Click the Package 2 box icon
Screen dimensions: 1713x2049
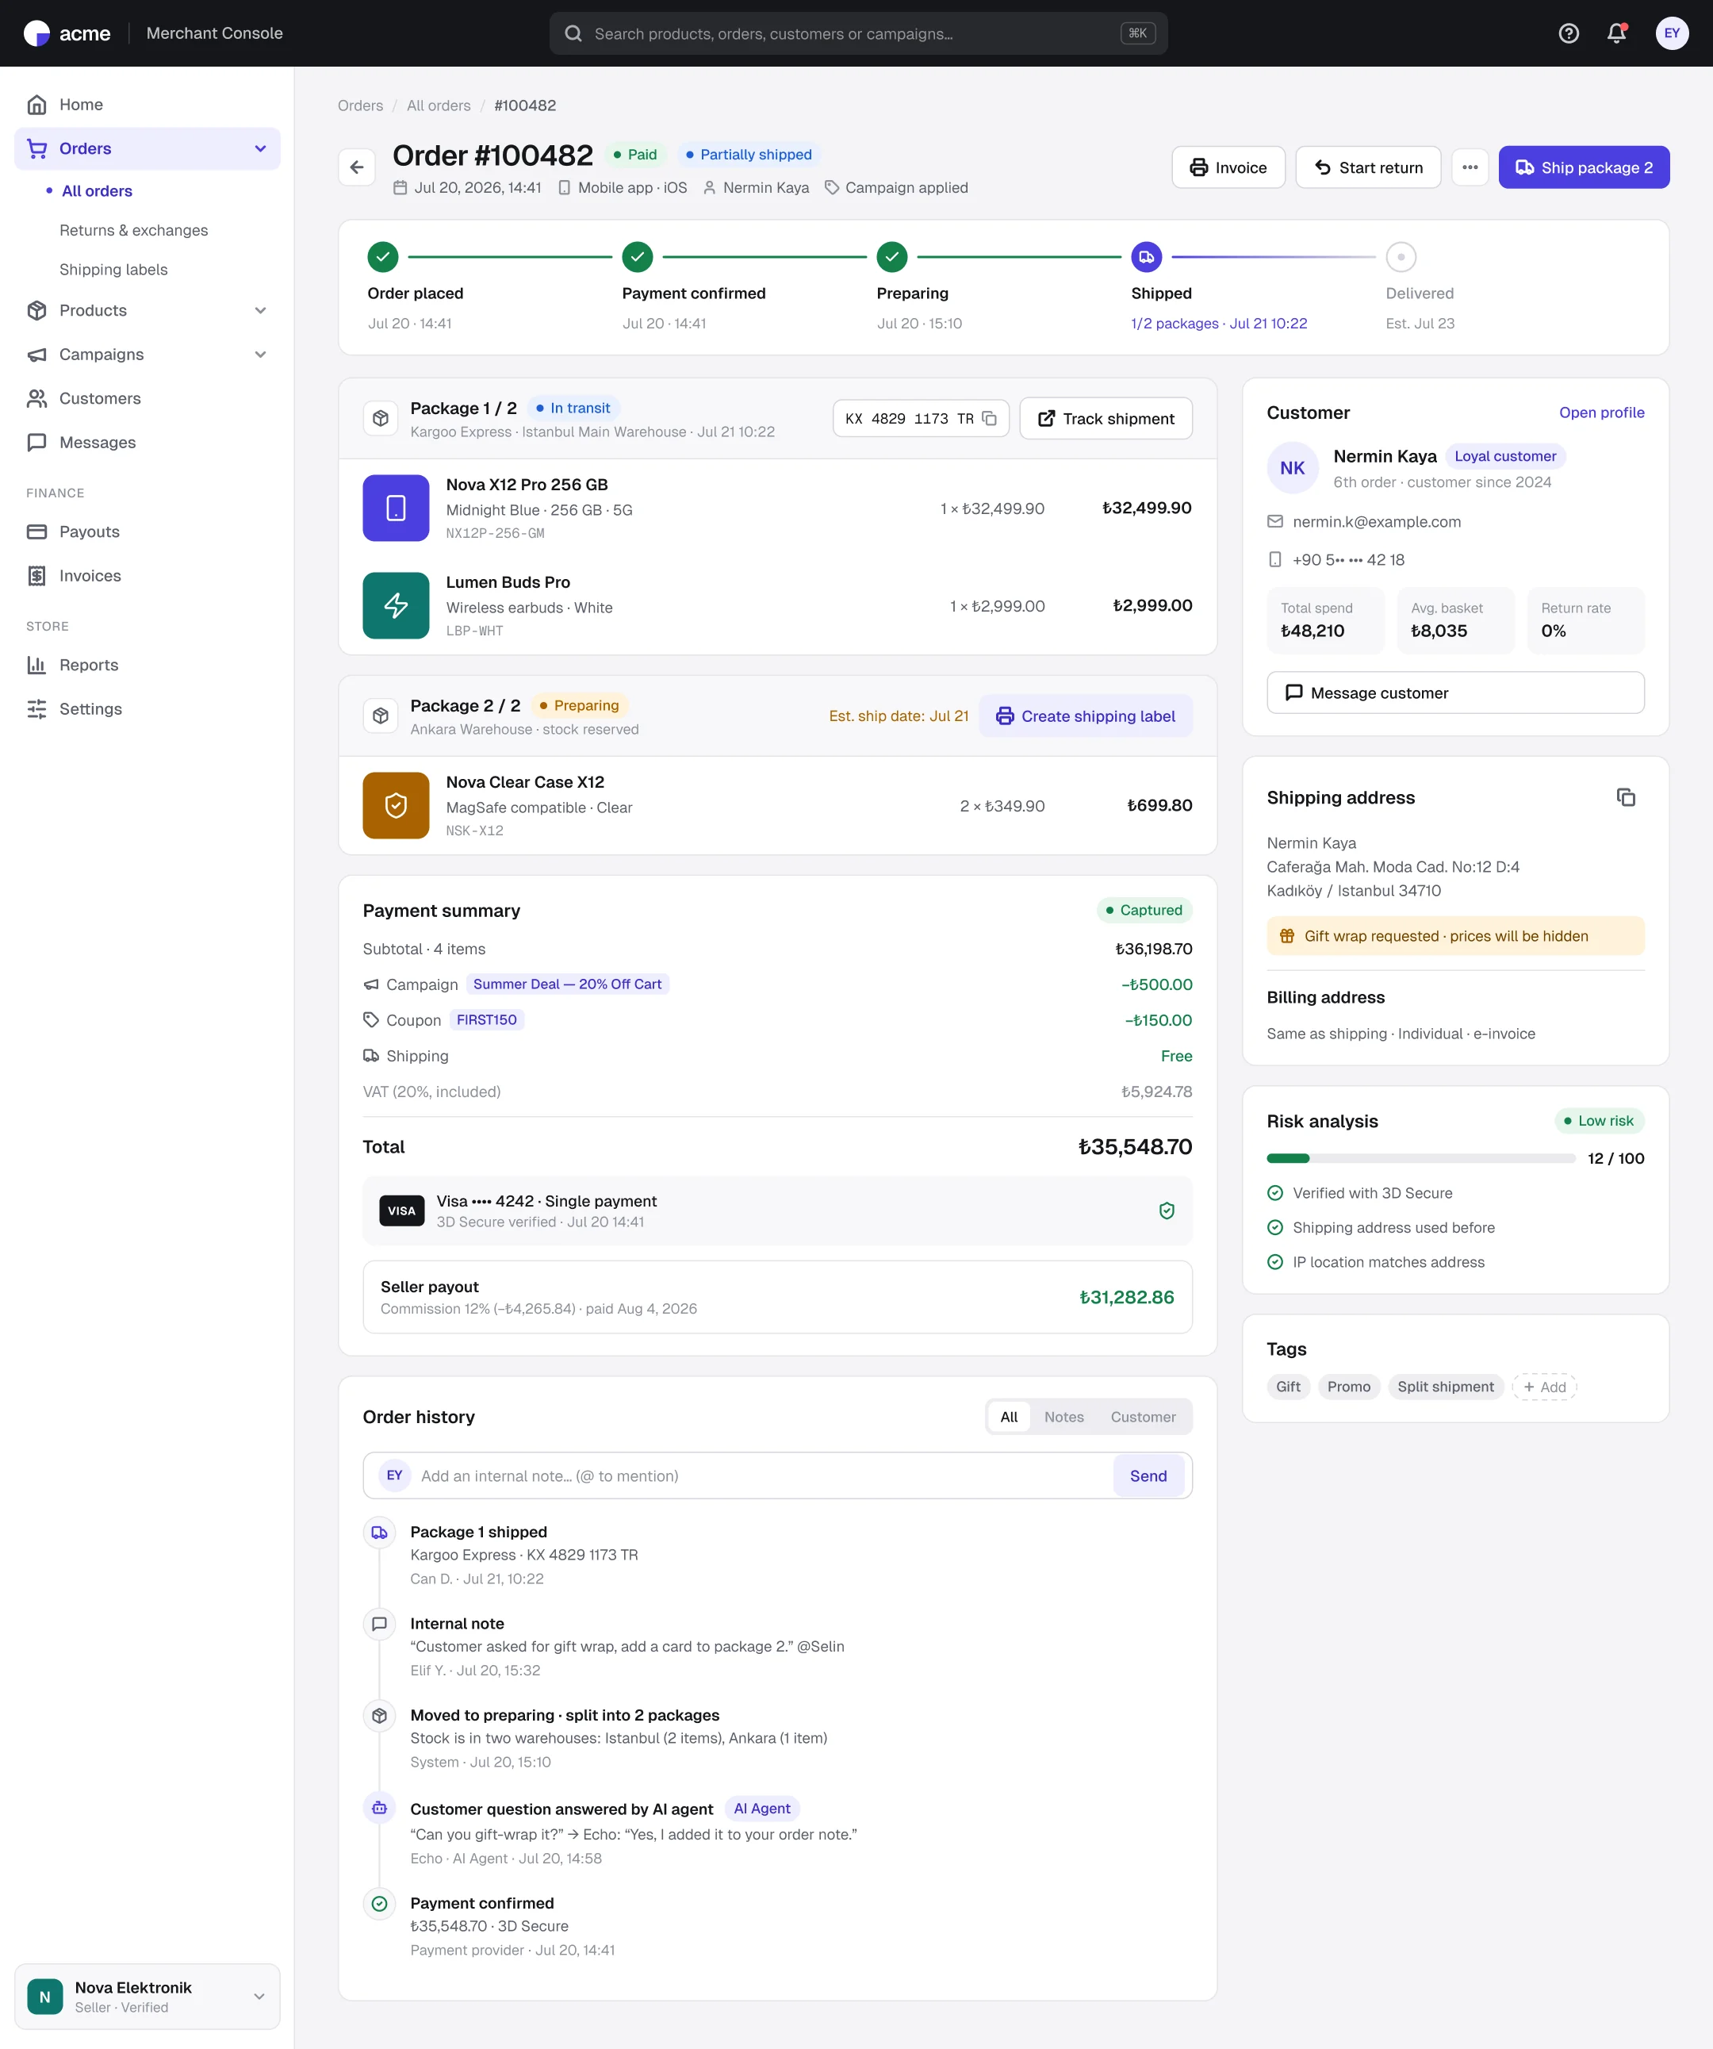pos(381,716)
